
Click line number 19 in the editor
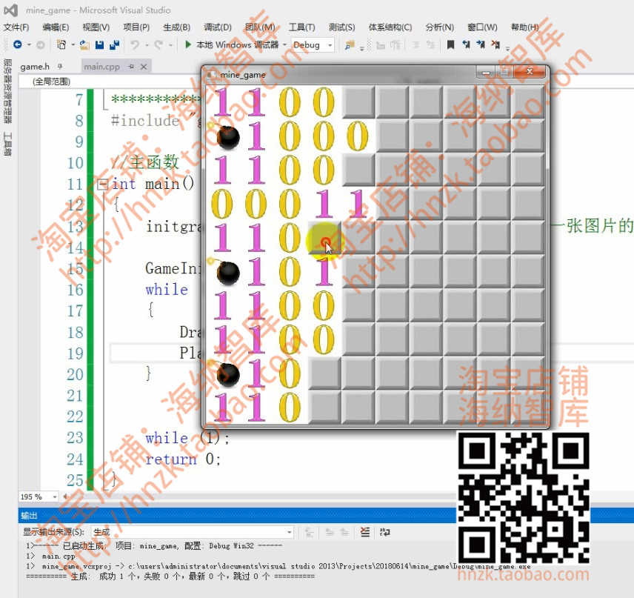click(x=76, y=353)
